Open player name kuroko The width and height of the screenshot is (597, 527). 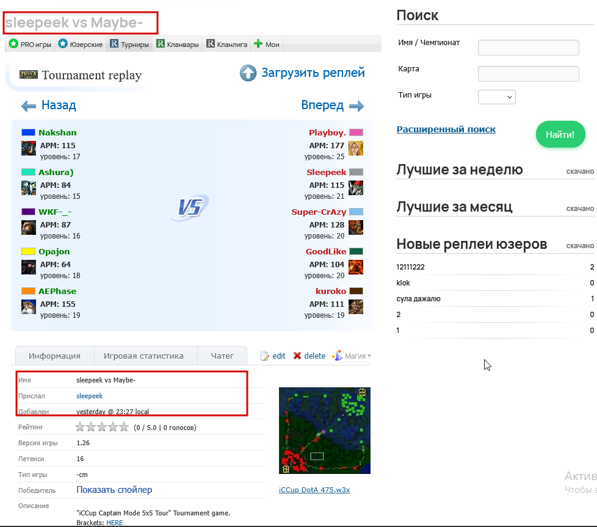pyautogui.click(x=331, y=291)
